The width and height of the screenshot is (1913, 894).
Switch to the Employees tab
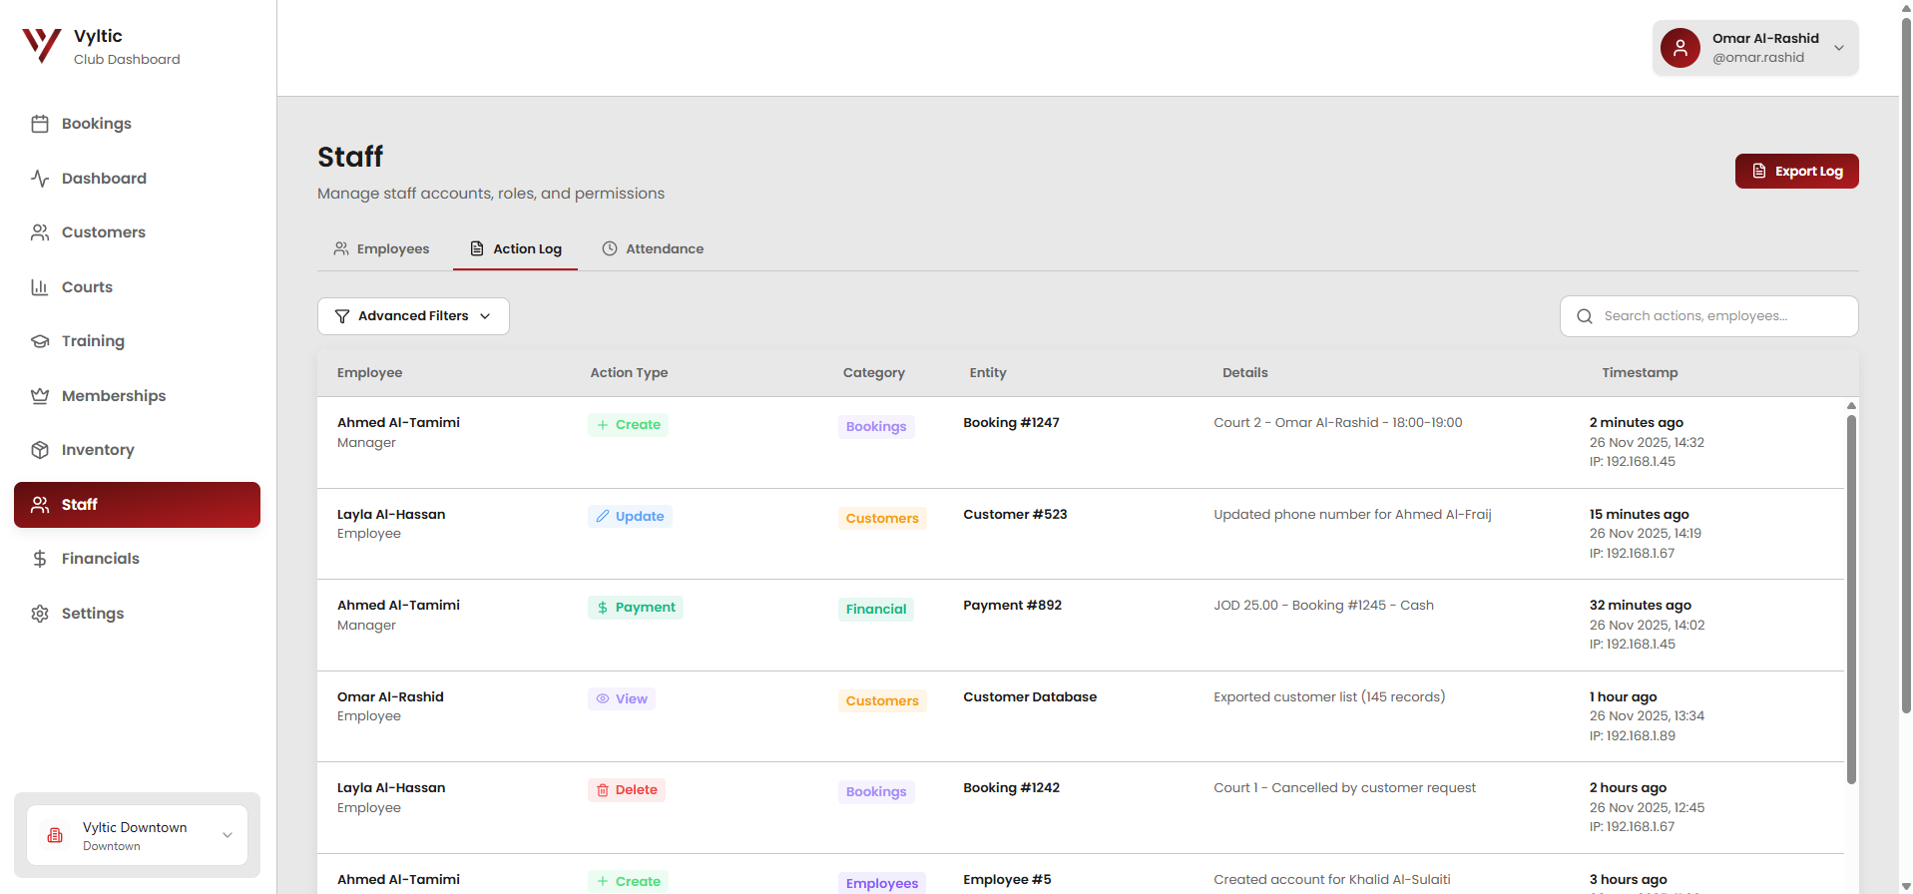382,249
